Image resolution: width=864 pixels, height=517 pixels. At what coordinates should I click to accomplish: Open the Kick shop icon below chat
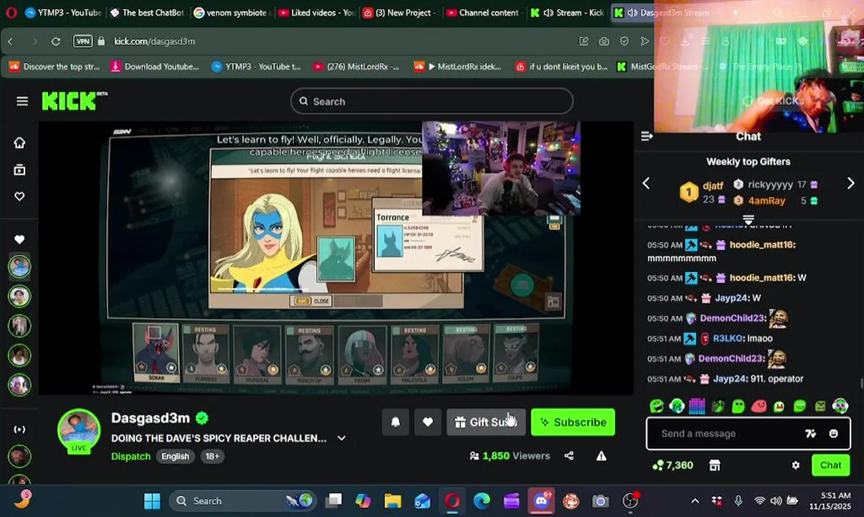click(715, 465)
